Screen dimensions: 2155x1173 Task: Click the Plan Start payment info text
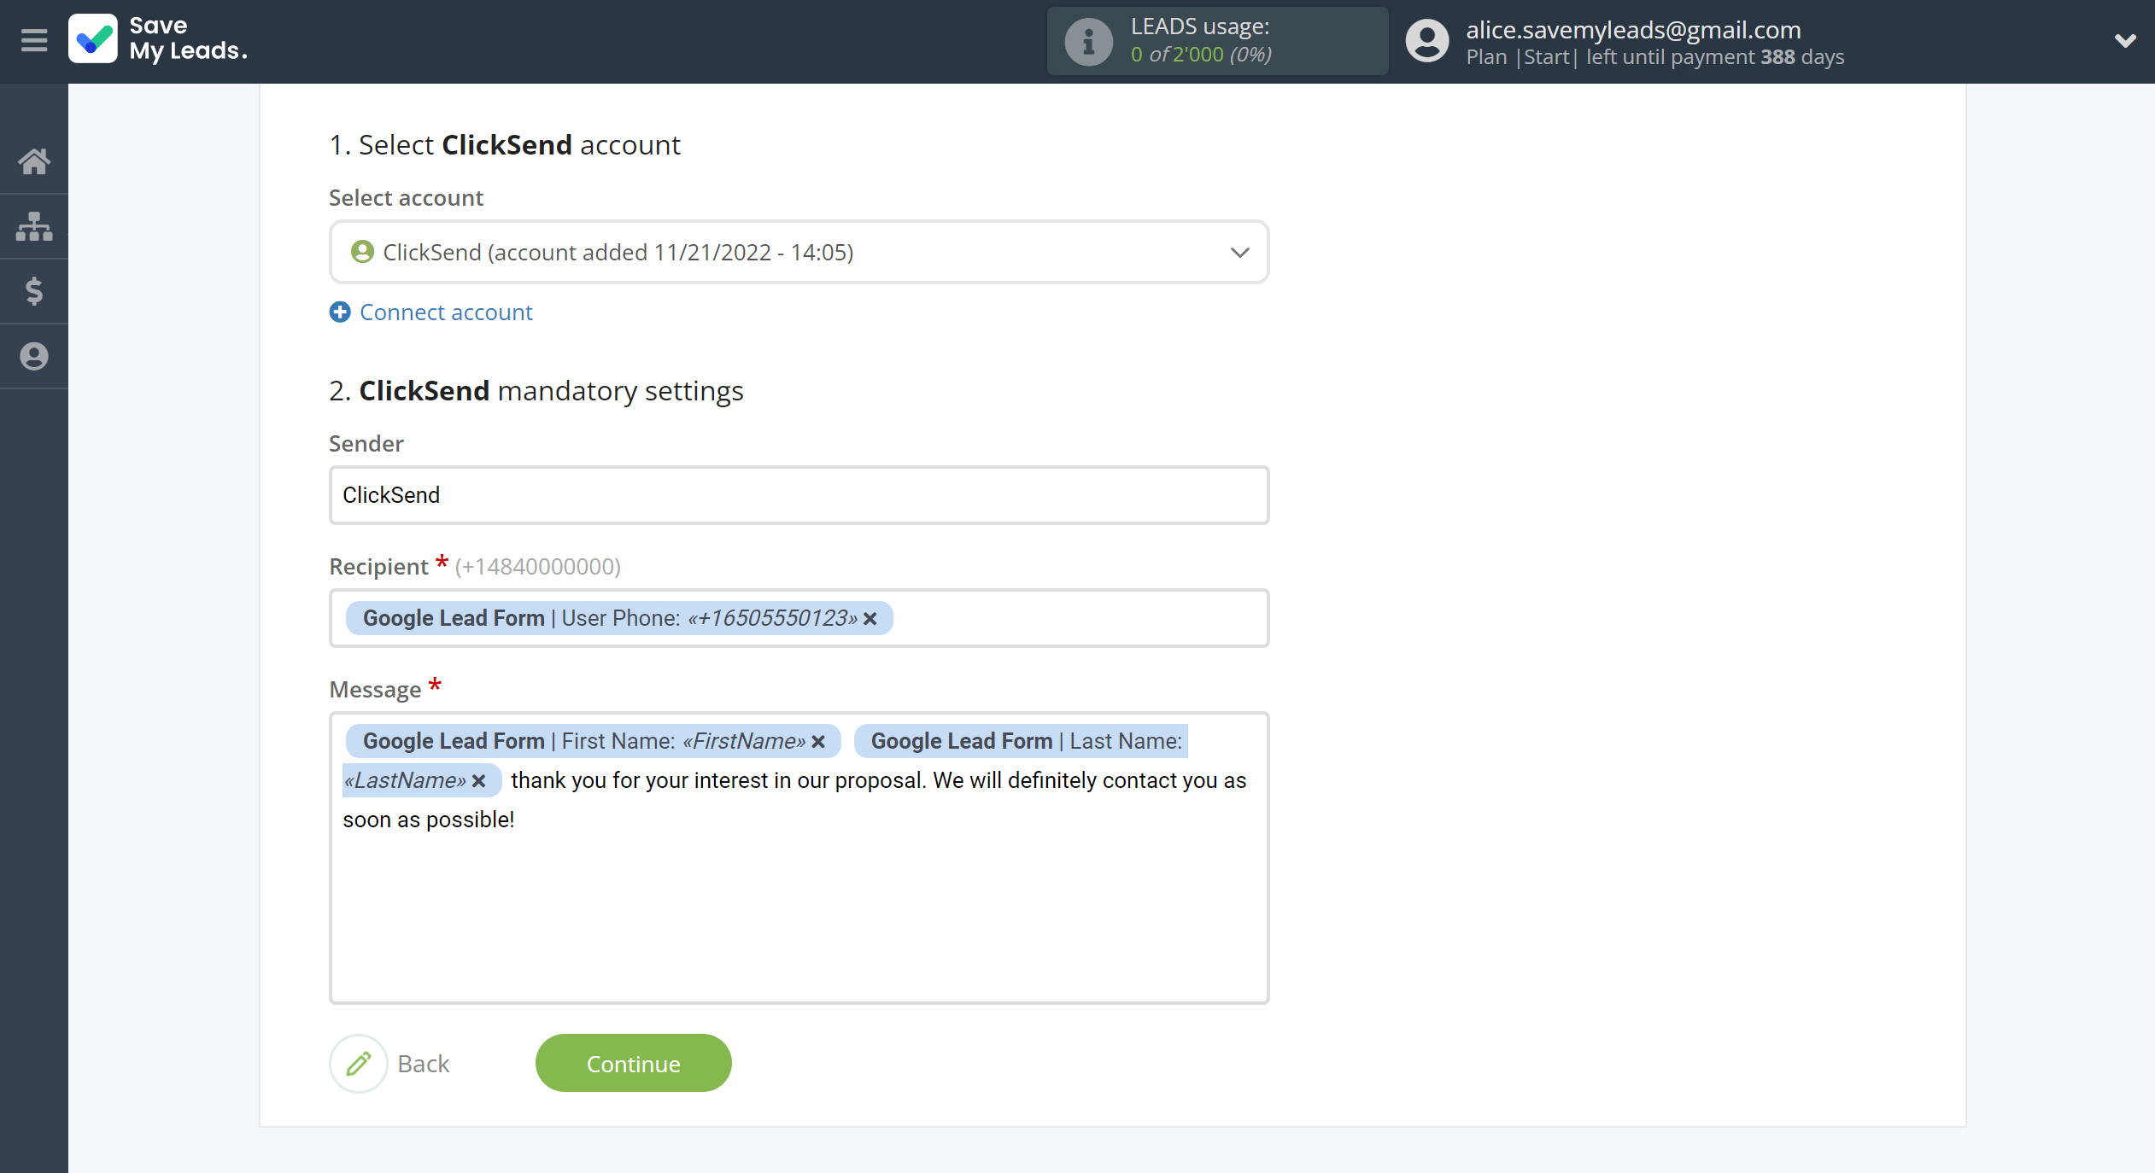point(1655,57)
